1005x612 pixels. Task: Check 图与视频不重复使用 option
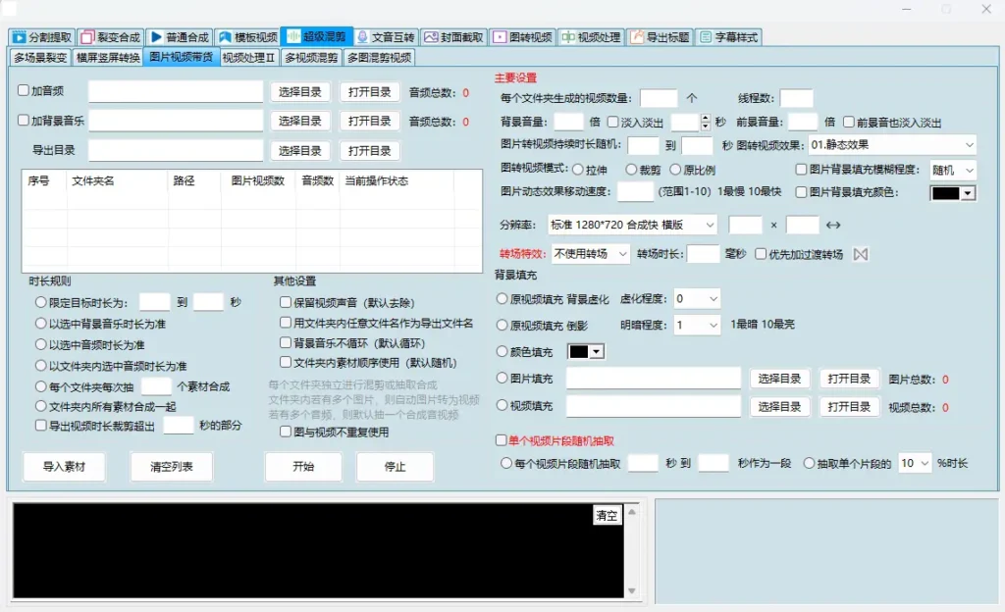(286, 432)
